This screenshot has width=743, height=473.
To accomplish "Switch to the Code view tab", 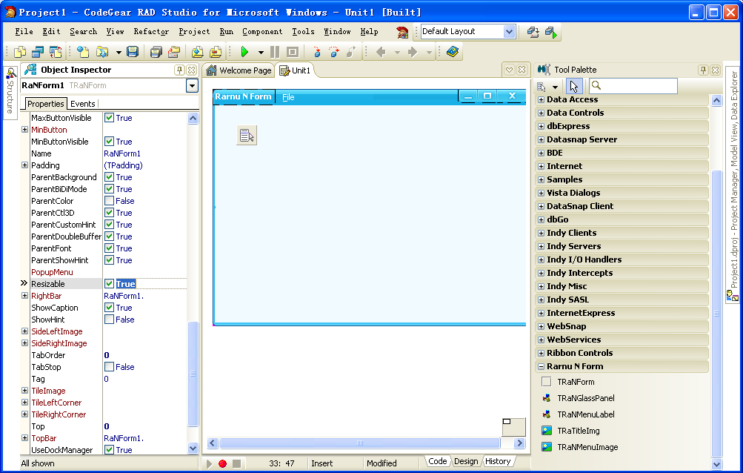I will click(x=438, y=461).
